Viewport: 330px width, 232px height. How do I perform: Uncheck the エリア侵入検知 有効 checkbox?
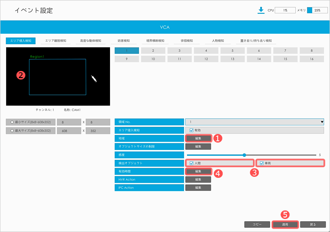click(191, 130)
